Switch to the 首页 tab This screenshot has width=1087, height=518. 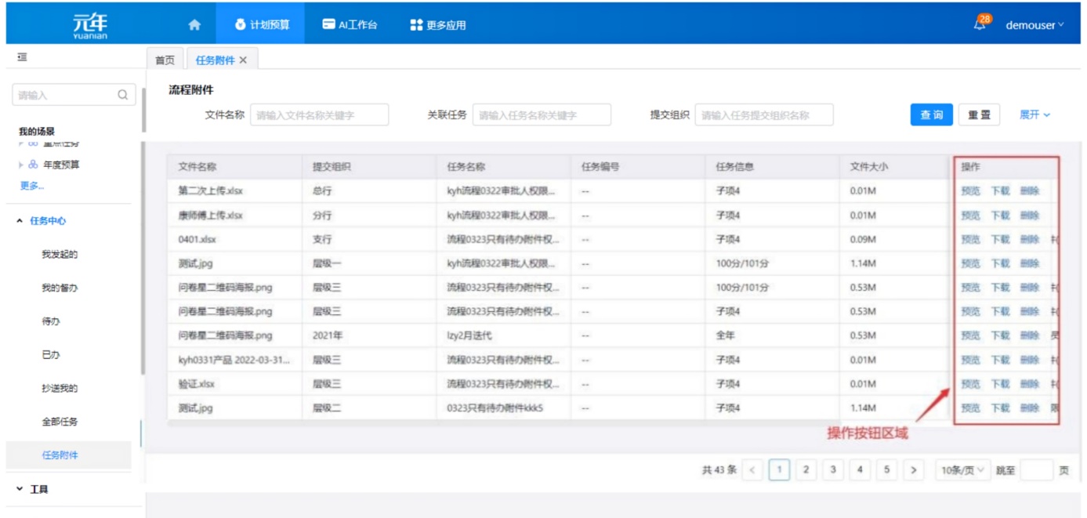[165, 60]
